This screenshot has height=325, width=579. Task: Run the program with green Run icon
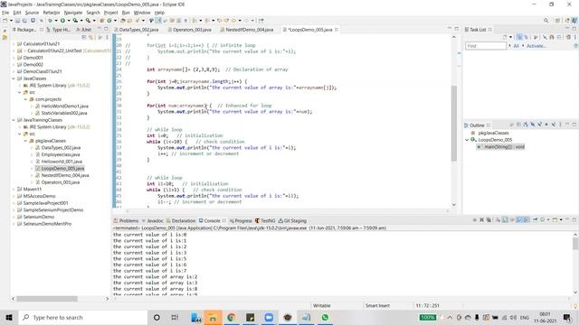coord(62,20)
